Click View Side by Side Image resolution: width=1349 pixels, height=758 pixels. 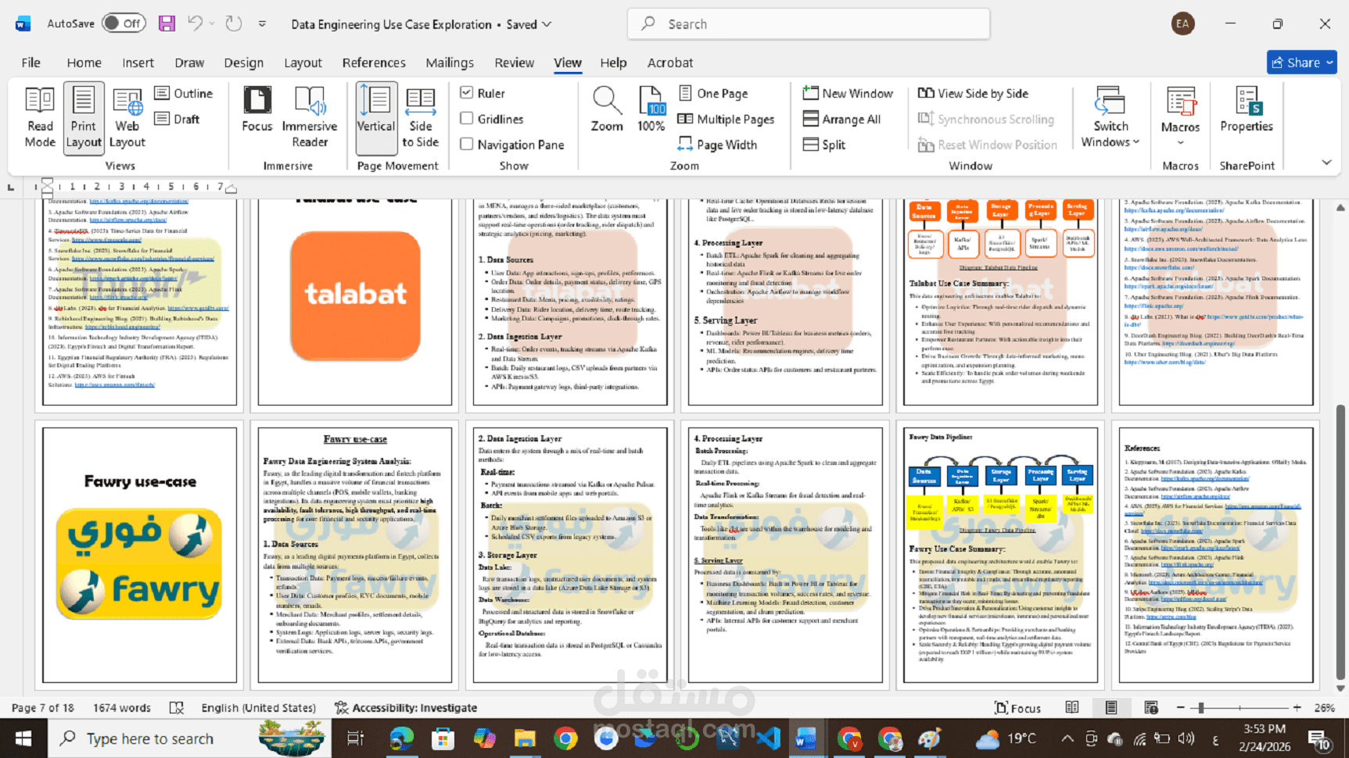click(973, 93)
